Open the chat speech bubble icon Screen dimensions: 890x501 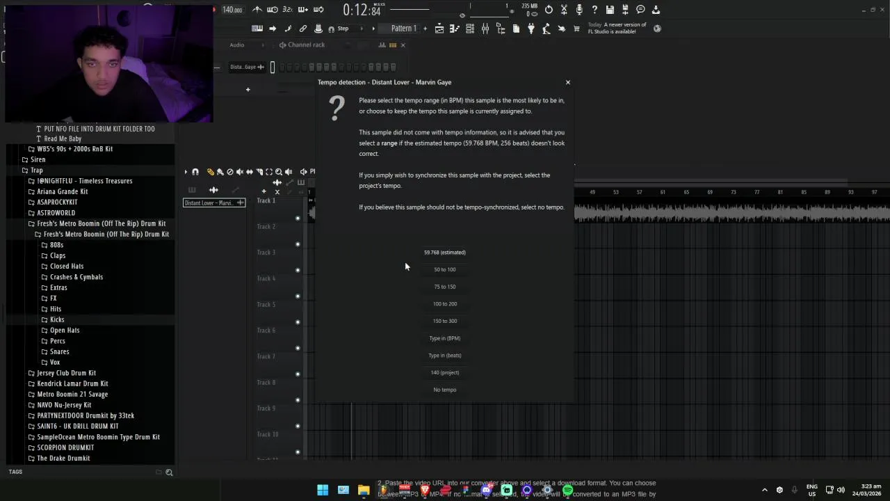point(640,10)
